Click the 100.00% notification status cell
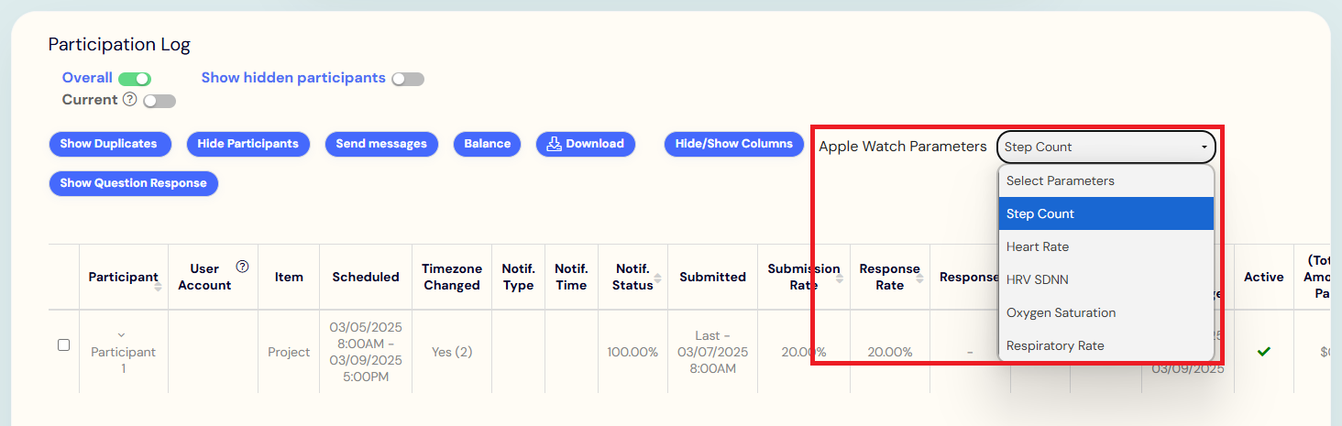This screenshot has height=426, width=1342. coord(632,352)
